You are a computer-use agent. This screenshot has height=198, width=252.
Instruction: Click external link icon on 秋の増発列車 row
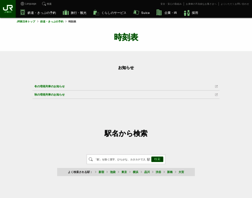pos(216,95)
